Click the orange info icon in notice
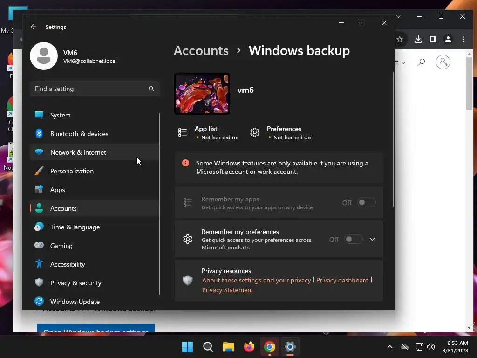Screen dimensions: 477x358 [x=185, y=163]
